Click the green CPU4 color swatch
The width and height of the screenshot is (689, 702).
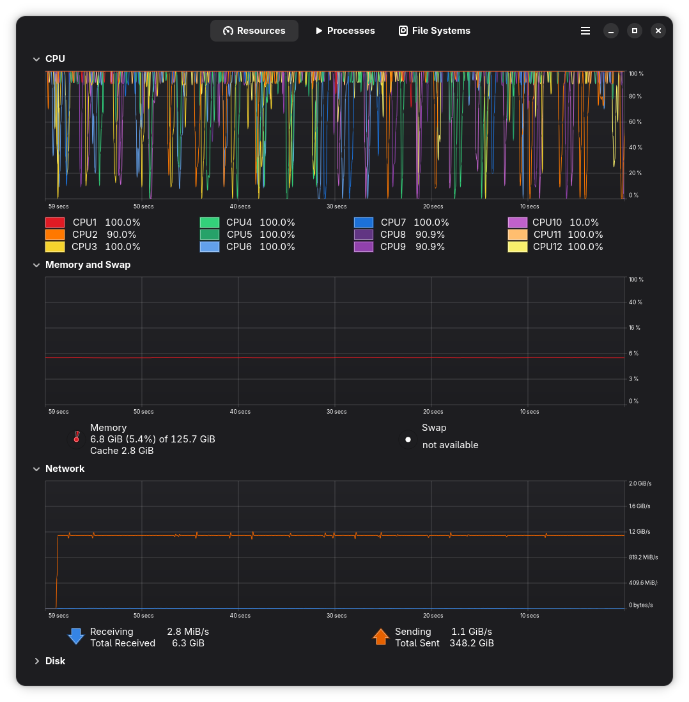click(x=210, y=222)
